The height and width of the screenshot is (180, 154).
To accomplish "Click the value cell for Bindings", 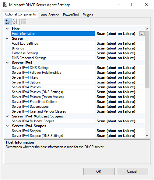I will 120,48.
